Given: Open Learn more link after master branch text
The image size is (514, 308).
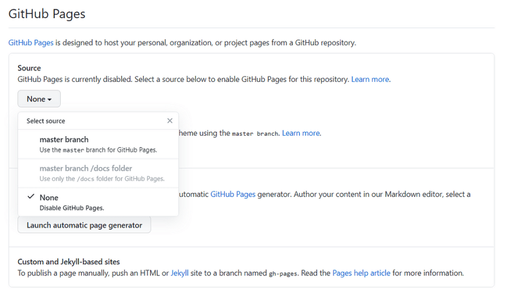Looking at the screenshot, I should [x=301, y=133].
